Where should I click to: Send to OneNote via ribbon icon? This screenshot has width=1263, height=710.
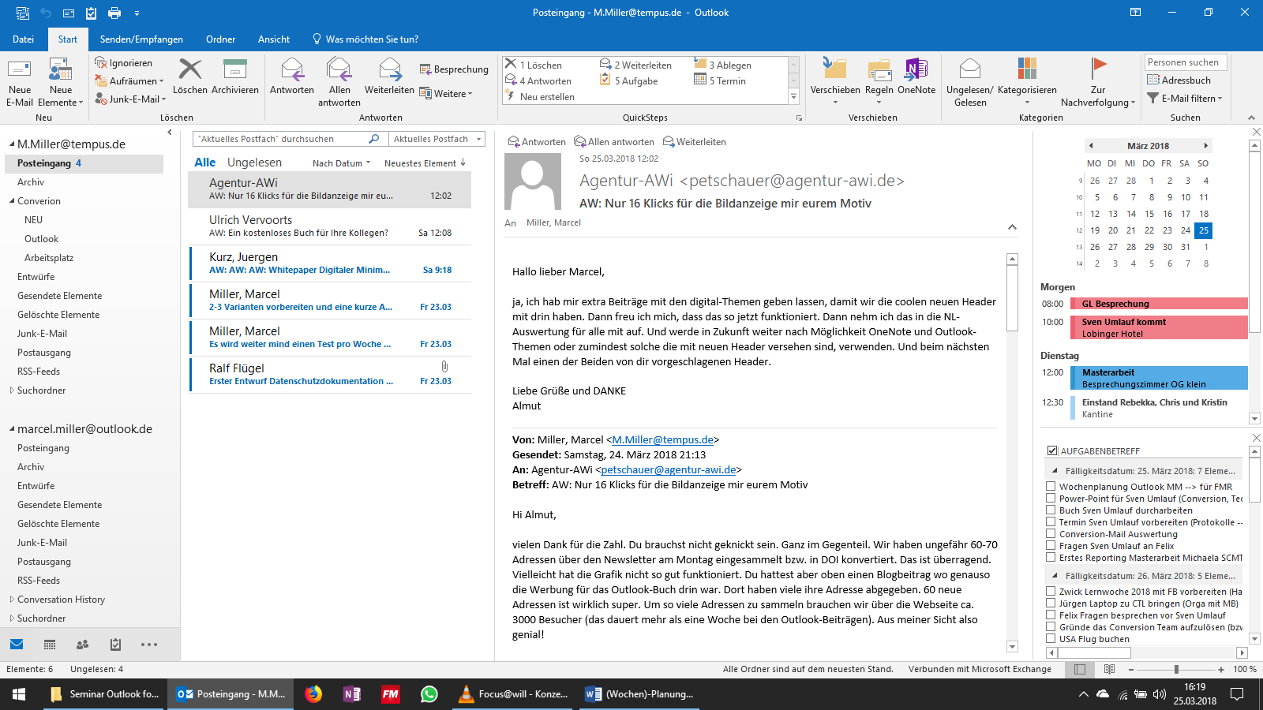[916, 69]
